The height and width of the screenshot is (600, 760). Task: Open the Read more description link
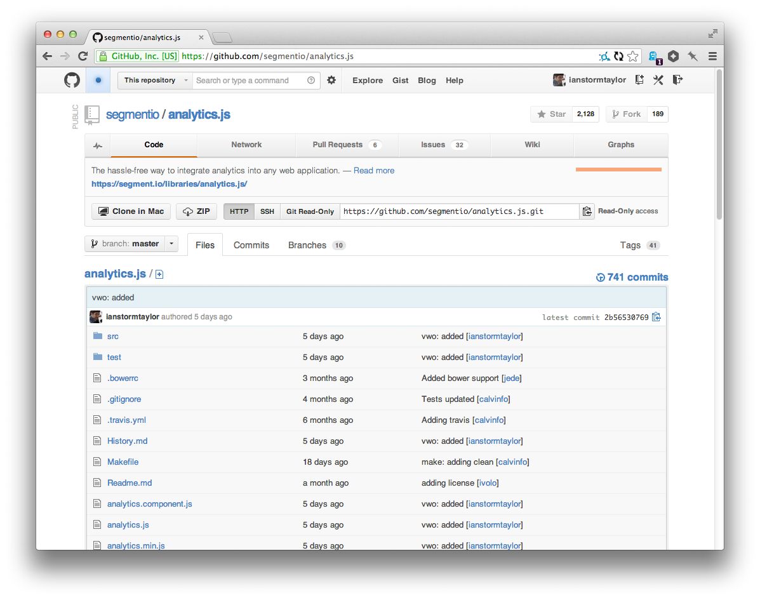click(374, 171)
